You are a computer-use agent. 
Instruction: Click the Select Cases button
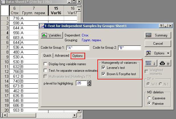(x=151, y=63)
